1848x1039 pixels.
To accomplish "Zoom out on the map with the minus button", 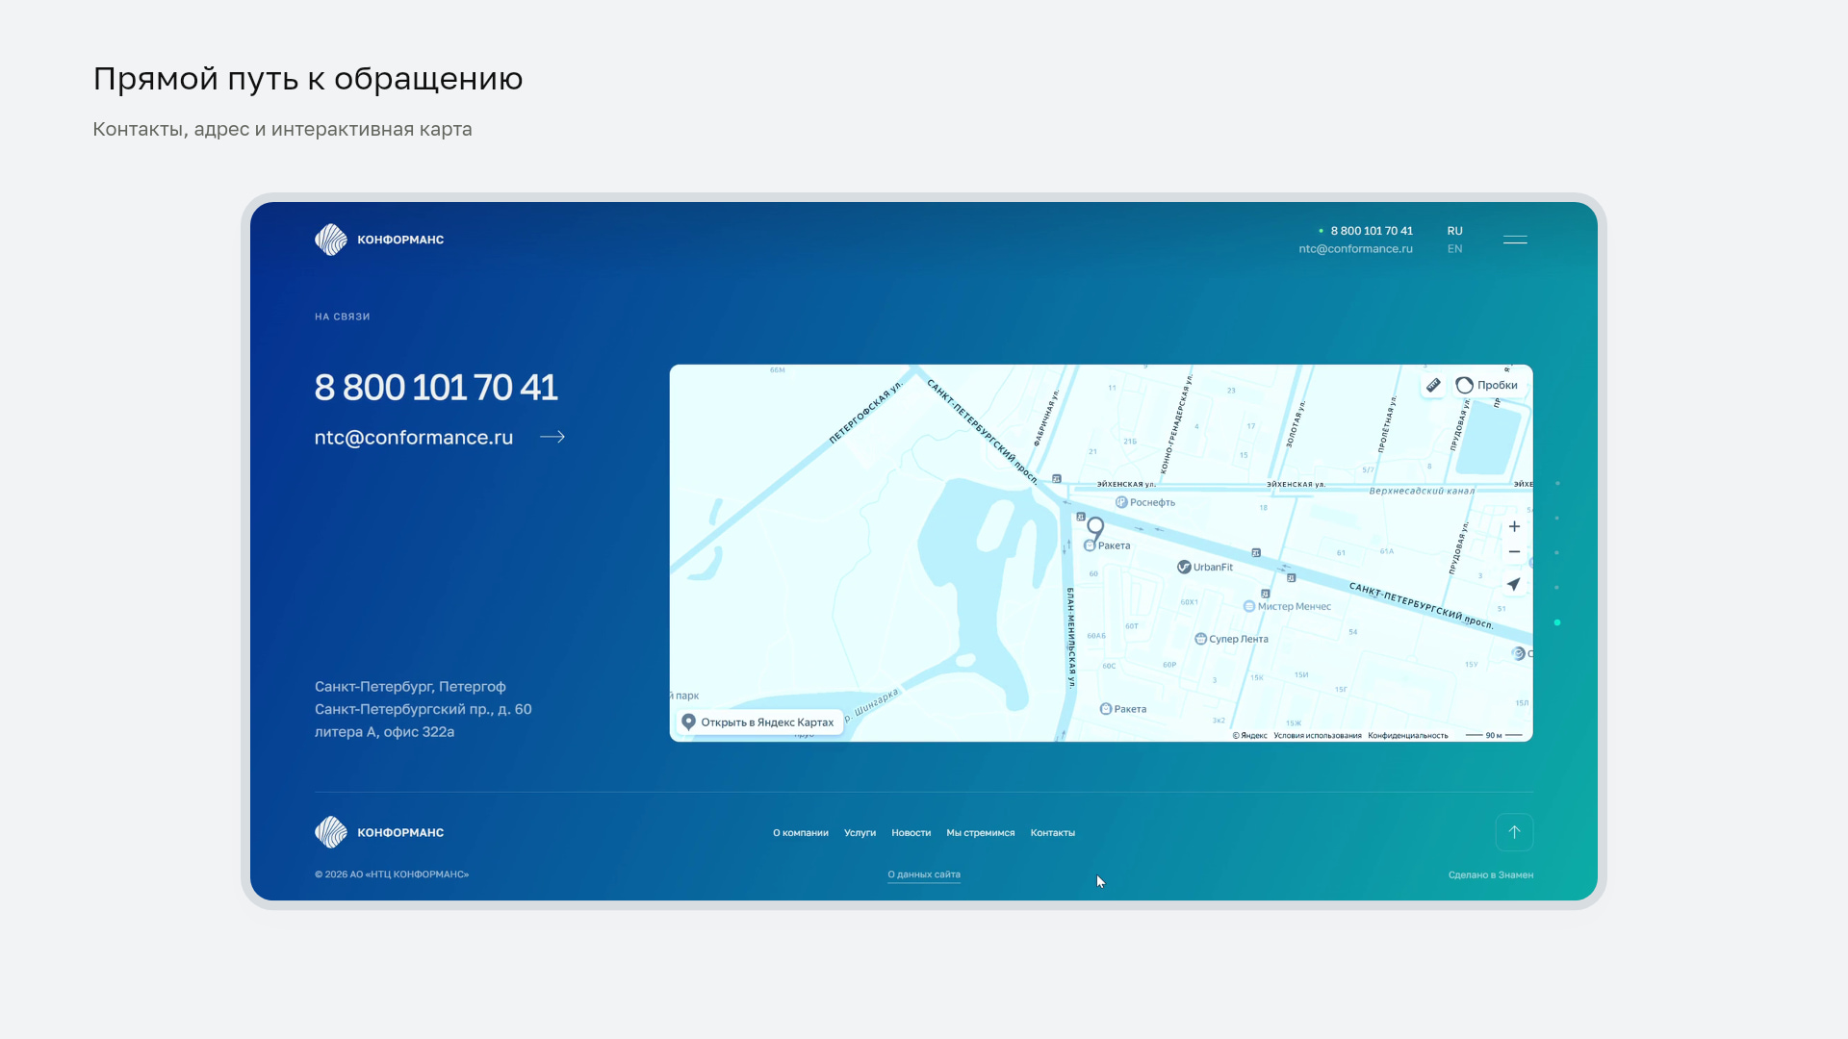I will 1514,552.
